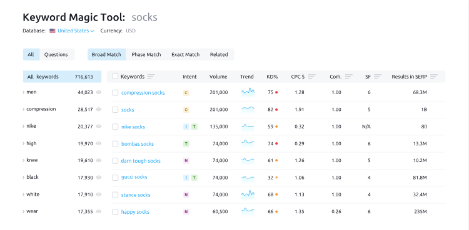The width and height of the screenshot is (469, 230).
Task: Select the Broad Match tab
Action: [106, 55]
